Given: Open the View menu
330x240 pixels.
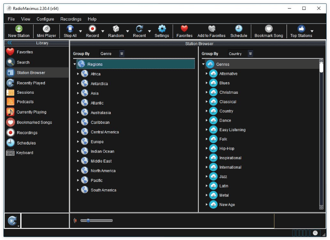Looking at the screenshot, I should pyautogui.click(x=25, y=19).
